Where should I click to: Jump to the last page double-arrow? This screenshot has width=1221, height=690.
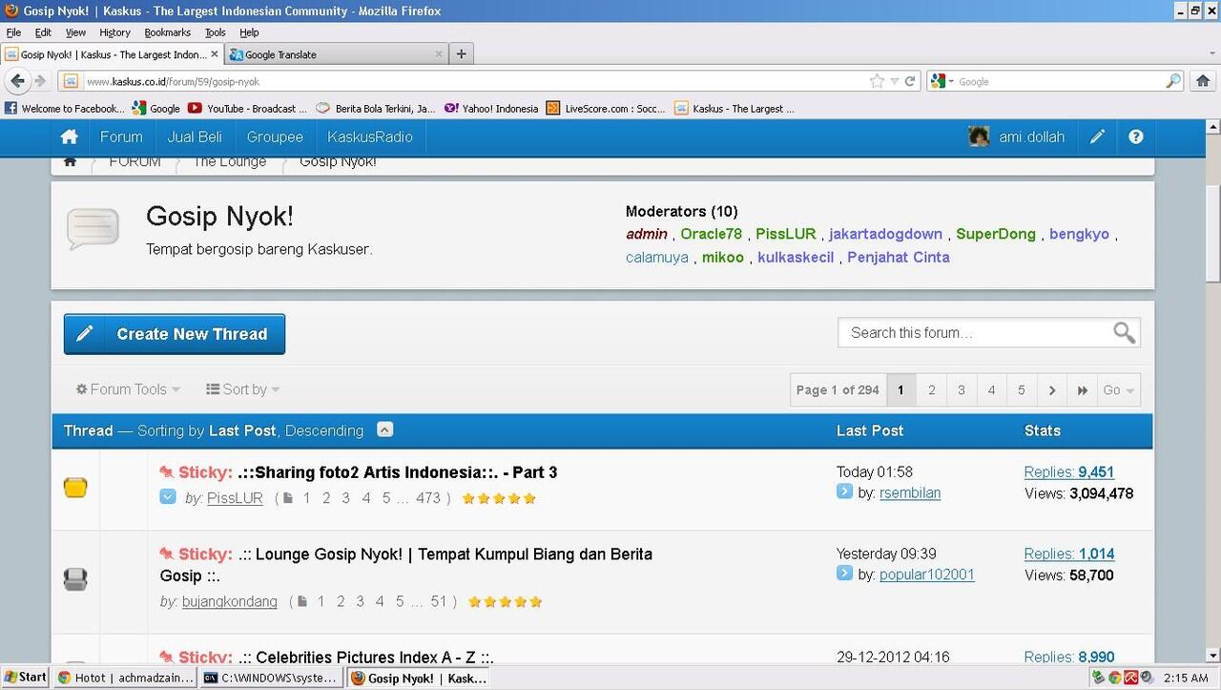(x=1082, y=390)
